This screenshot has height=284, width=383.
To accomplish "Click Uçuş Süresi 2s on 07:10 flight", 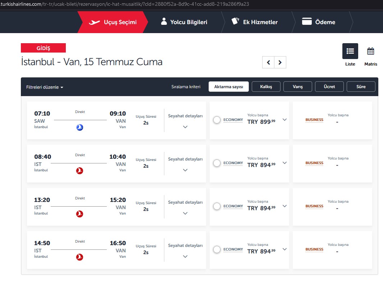I will coord(146,120).
